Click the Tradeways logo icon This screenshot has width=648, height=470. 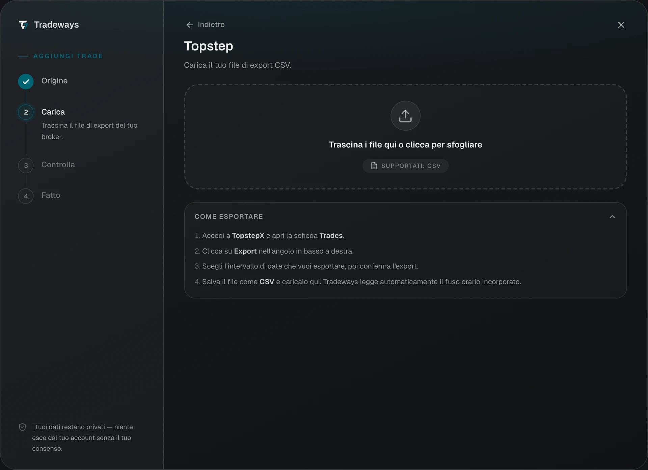point(23,25)
